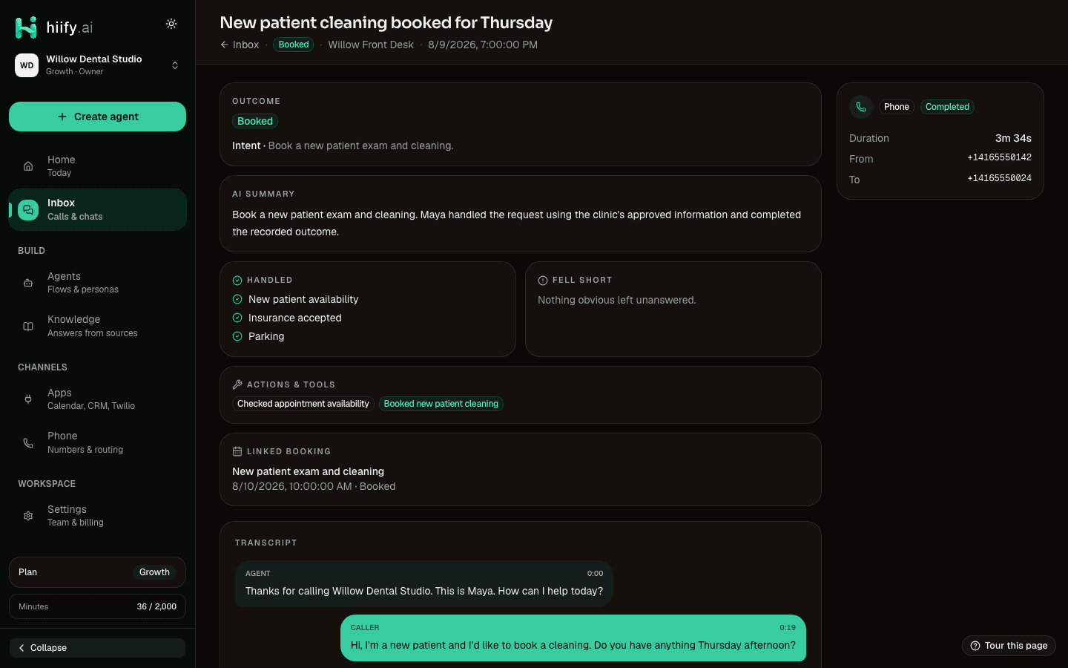Collapse the sidebar
This screenshot has width=1068, height=668.
click(x=97, y=648)
